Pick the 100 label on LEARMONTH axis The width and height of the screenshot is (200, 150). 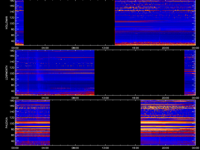[12, 73]
